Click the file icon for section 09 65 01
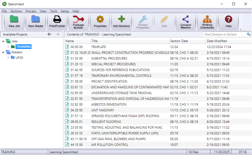Viewport: 252px width, 155px height. coord(67,122)
